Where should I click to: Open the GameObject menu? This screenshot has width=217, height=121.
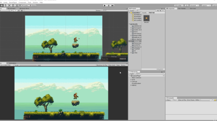[x=13, y=2]
